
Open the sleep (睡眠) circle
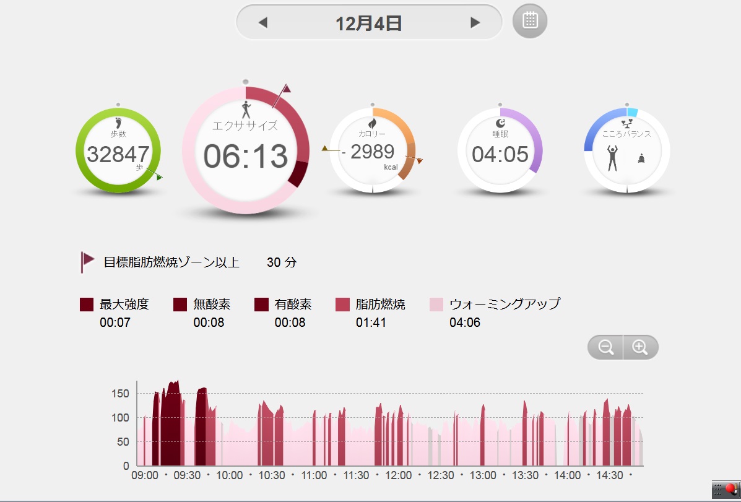point(500,150)
